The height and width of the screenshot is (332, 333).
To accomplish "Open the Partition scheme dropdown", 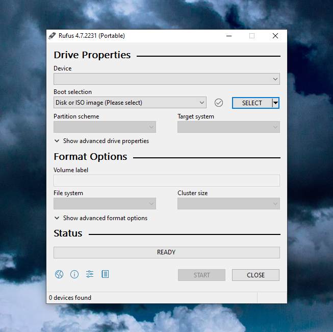I will click(105, 127).
